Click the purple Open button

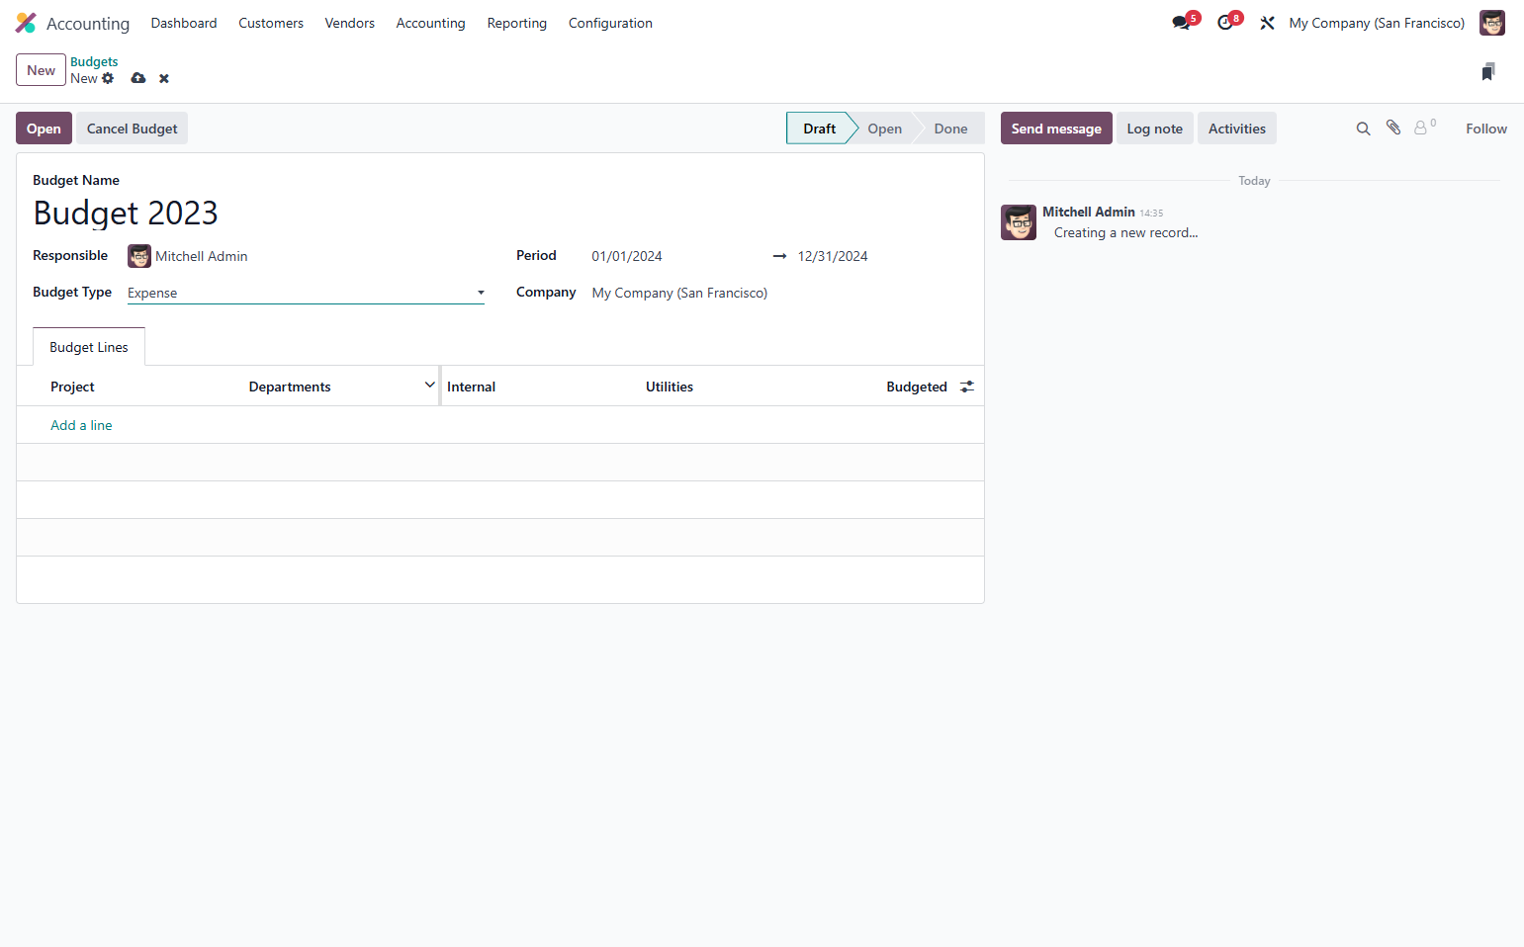coord(44,129)
